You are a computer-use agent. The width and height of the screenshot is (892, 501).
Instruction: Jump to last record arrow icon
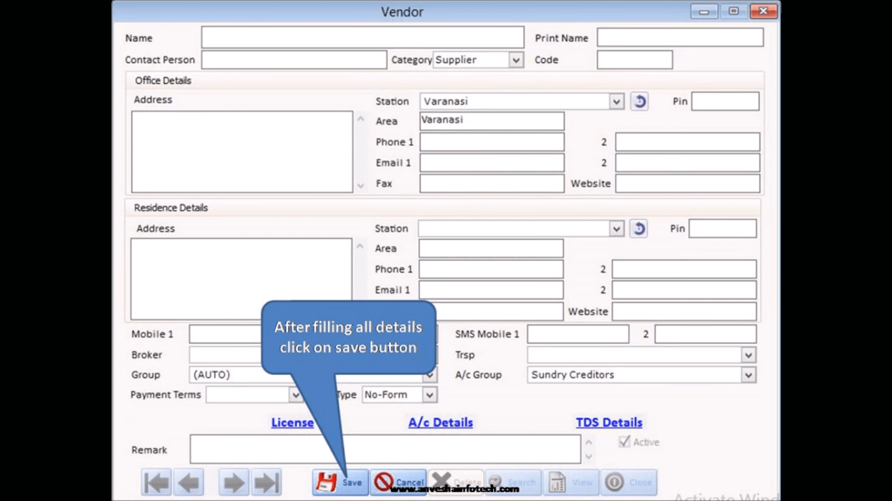point(266,483)
